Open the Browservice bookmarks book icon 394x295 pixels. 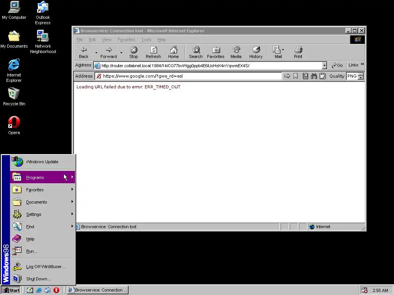[x=305, y=76]
